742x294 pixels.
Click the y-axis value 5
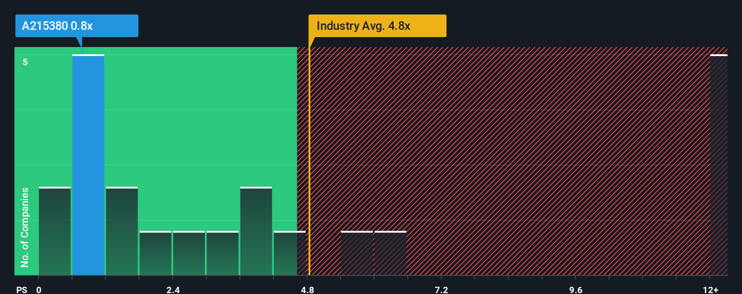[x=25, y=62]
